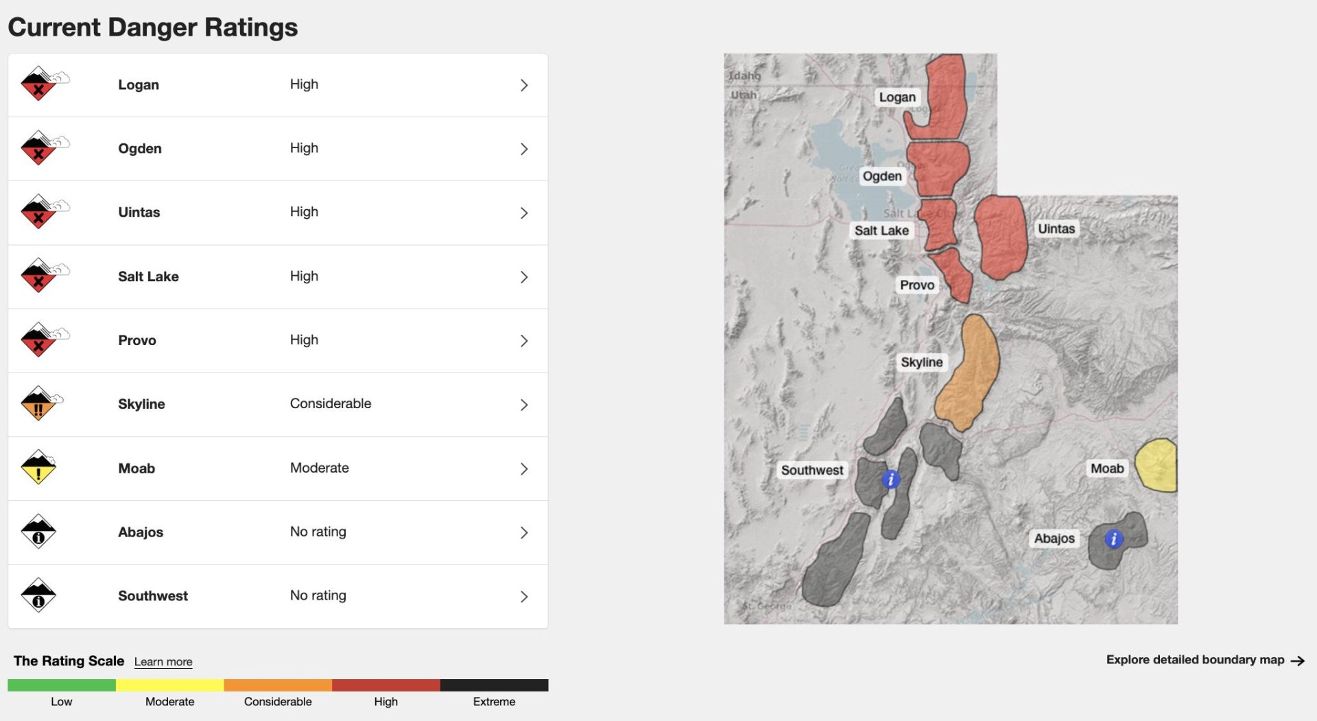Open Uintas row chevron

tap(524, 213)
